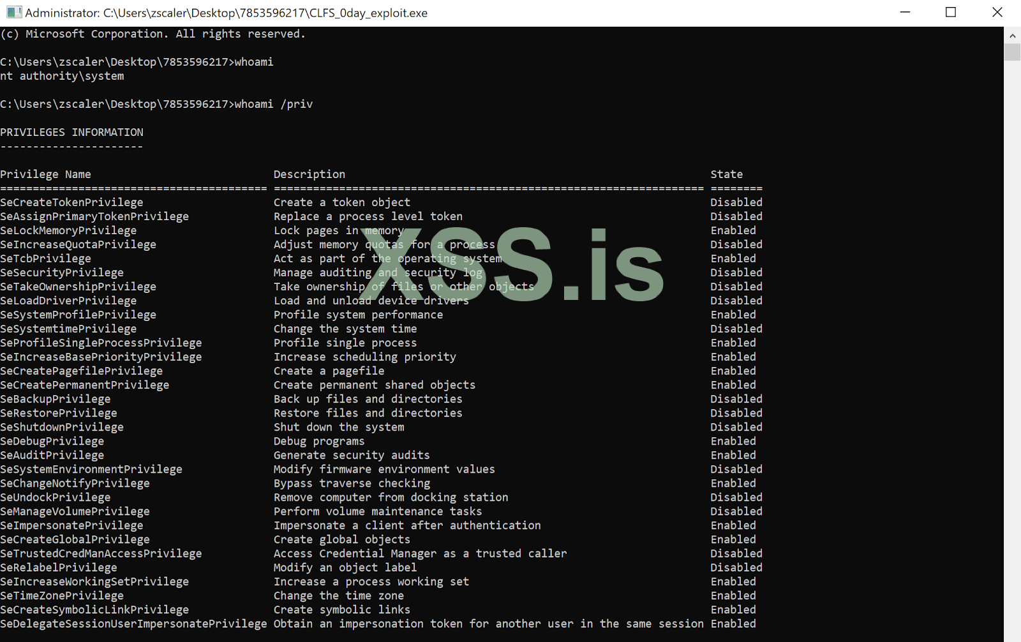Viewport: 1021px width, 642px height.
Task: Click the "Privilege Name" column header
Action: tap(45, 174)
